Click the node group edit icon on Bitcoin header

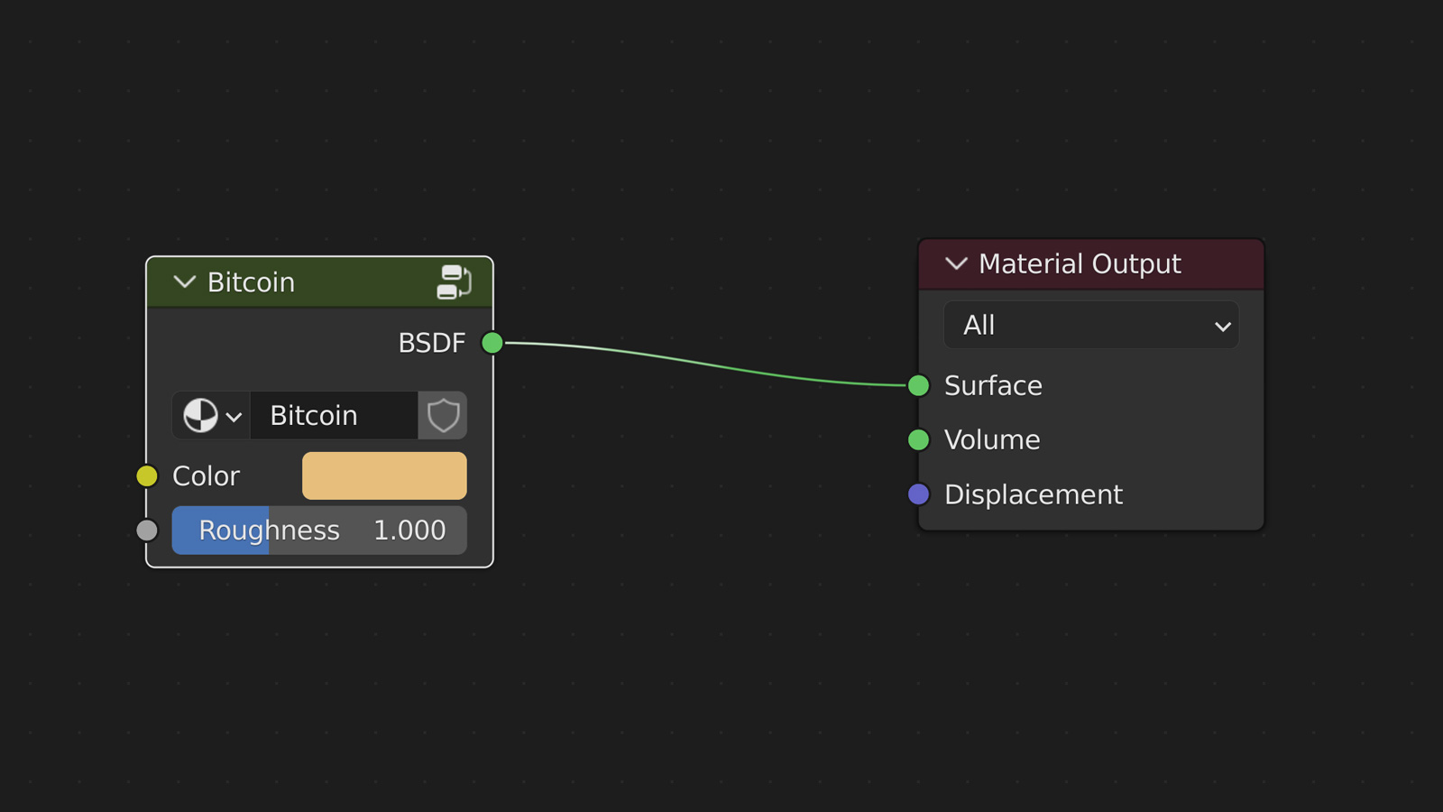click(x=454, y=282)
